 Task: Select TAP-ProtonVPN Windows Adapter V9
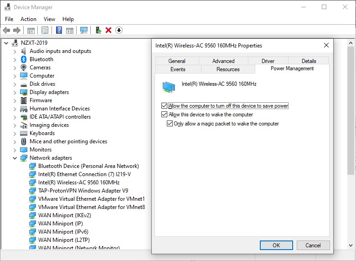83,191
